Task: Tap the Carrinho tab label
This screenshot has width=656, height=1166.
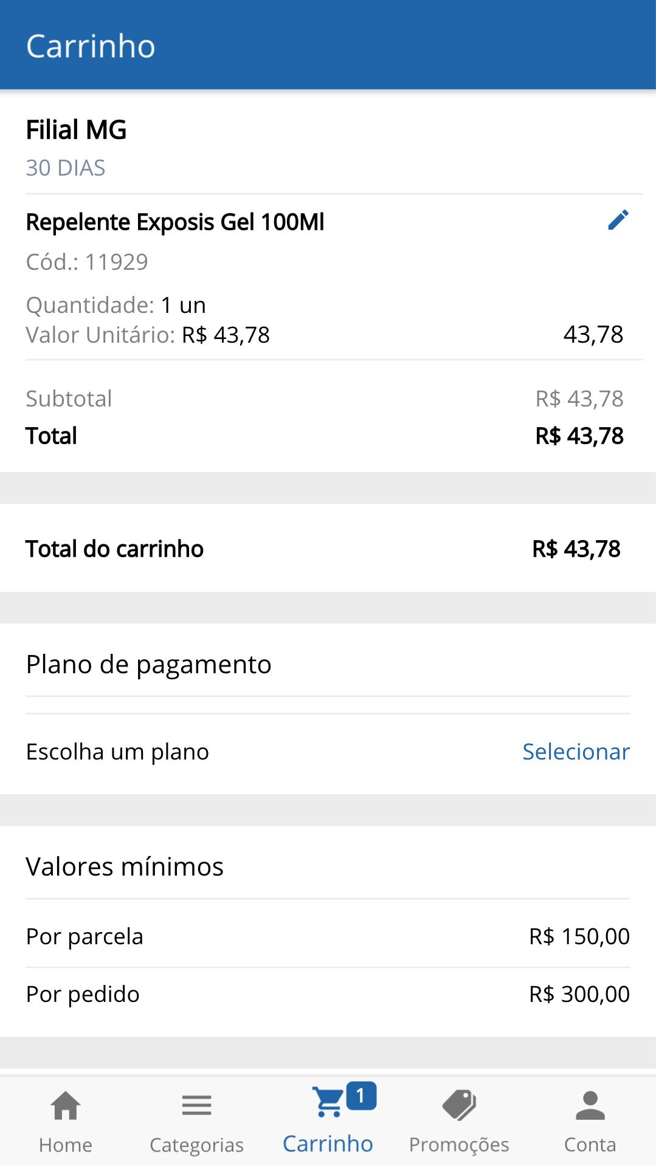Action: (x=328, y=1144)
